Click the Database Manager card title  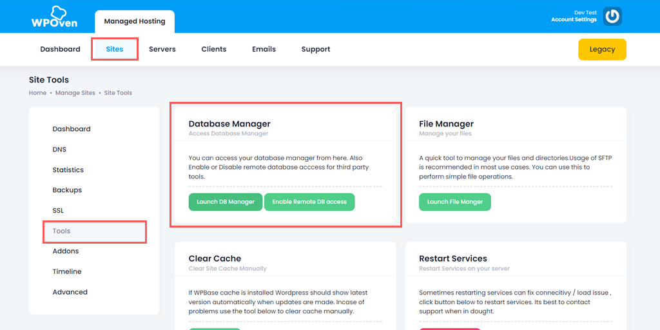[229, 124]
